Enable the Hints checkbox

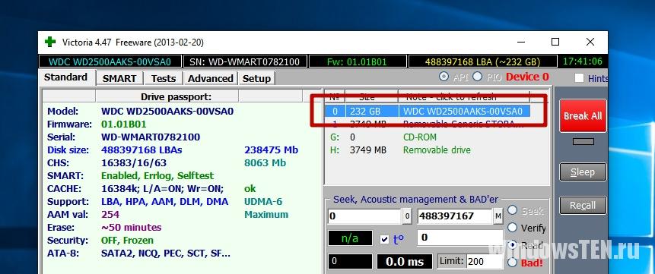coord(579,78)
